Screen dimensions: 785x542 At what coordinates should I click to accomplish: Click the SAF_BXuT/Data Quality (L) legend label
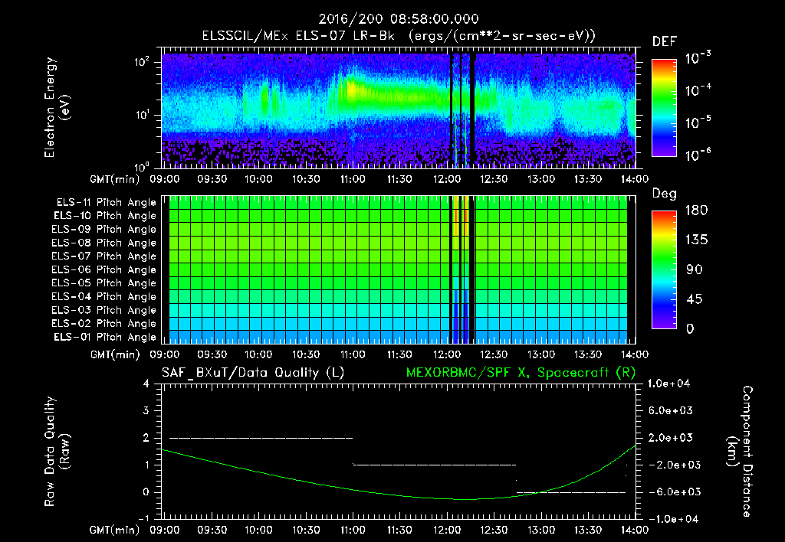pyautogui.click(x=253, y=373)
